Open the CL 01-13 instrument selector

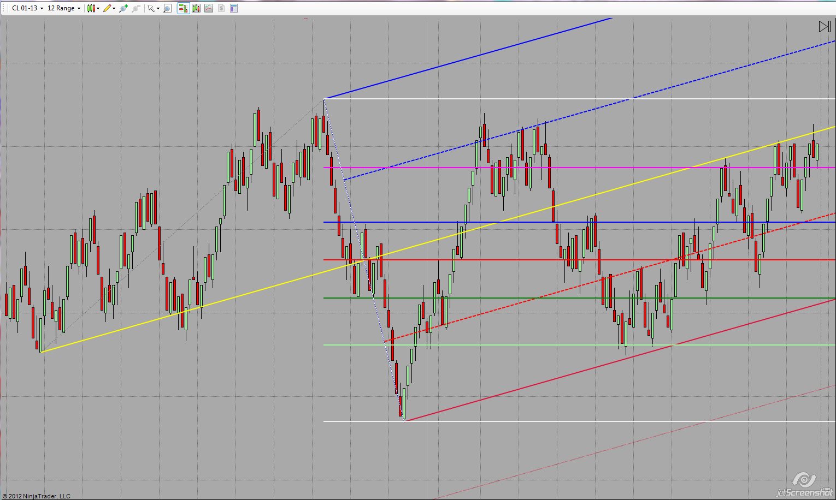[27, 8]
